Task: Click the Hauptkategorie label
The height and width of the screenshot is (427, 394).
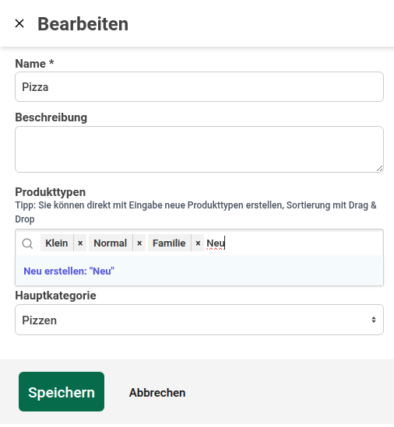Action: [55, 296]
